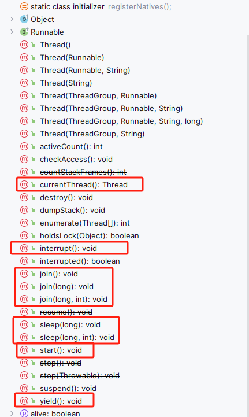The height and width of the screenshot is (417, 249).
Task: Click the property icon beside alive: boolean
Action: pyautogui.click(x=24, y=414)
